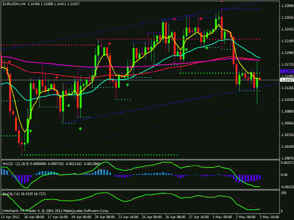Select the MACD scale value 0.002572
294x220 pixels.
[287, 163]
